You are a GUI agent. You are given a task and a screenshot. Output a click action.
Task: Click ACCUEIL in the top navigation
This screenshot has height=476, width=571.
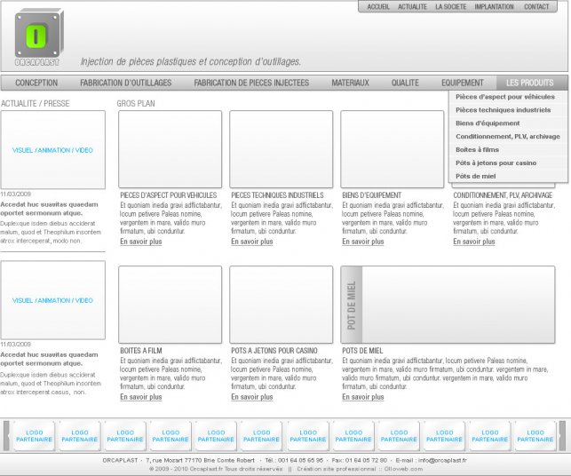click(x=378, y=6)
